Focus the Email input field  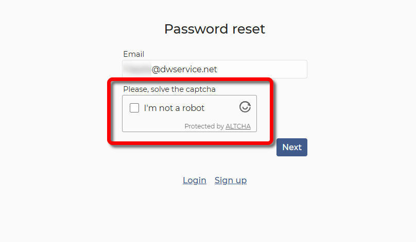point(214,69)
